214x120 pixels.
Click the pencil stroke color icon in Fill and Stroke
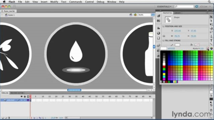coord(172,45)
